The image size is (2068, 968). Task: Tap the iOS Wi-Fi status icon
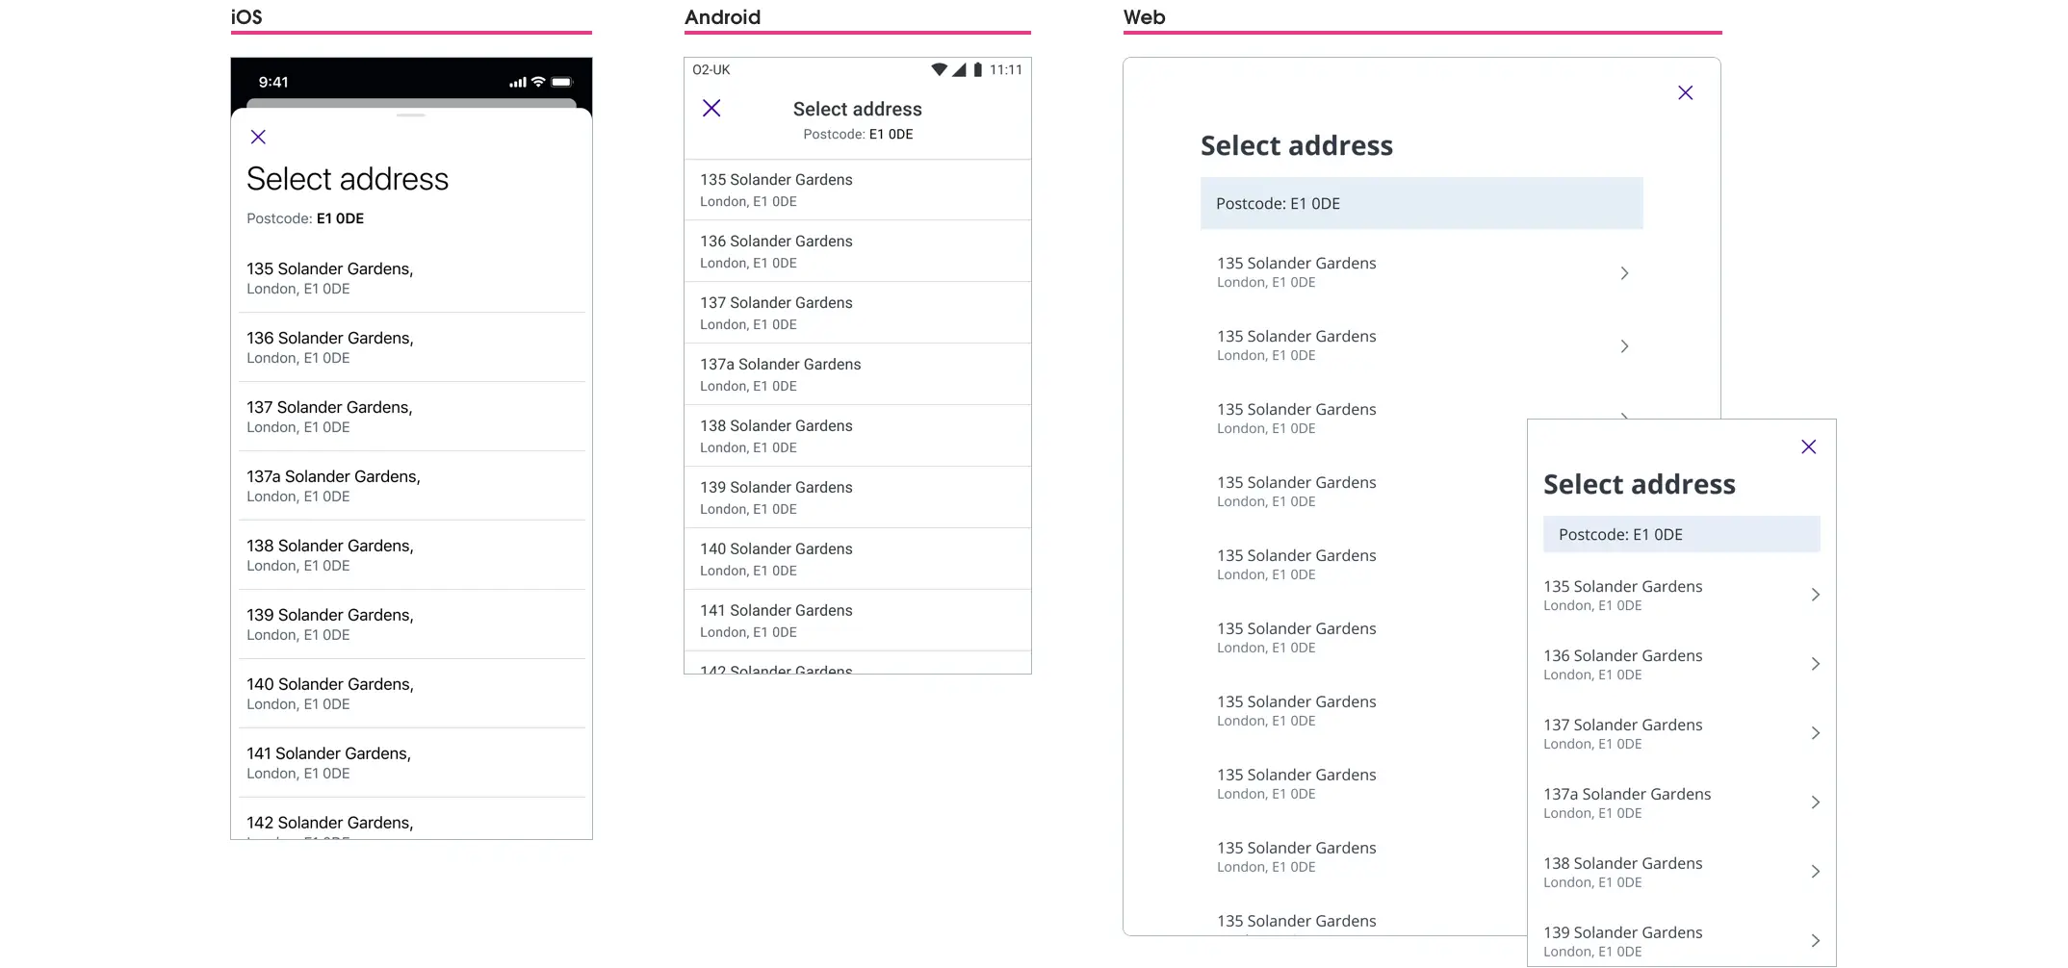(x=538, y=82)
